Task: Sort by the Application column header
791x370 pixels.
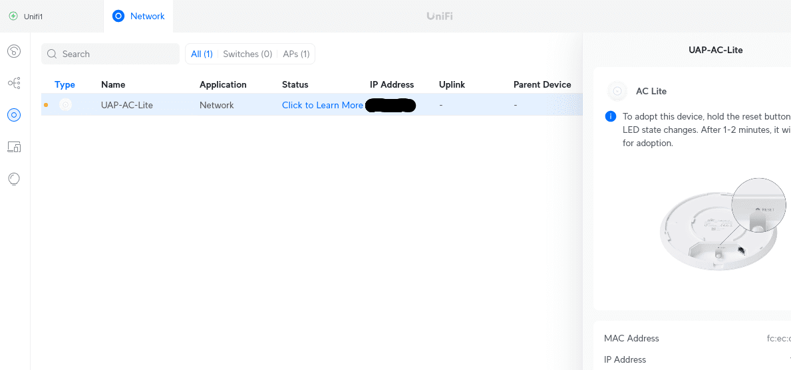Action: [x=223, y=84]
